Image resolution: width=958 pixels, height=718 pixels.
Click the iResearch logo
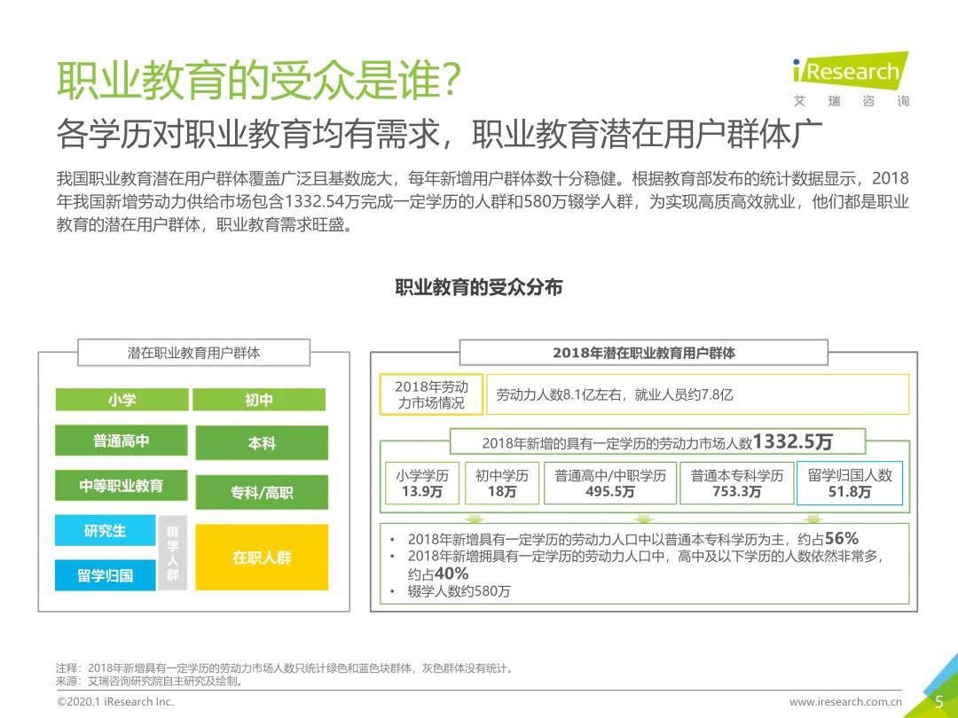click(x=852, y=71)
